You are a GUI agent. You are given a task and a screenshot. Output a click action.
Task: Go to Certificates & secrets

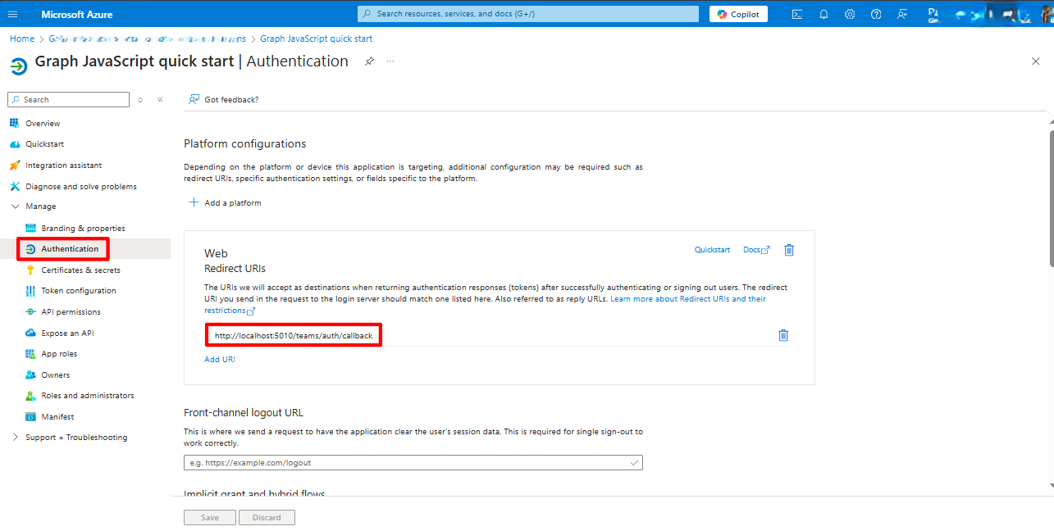point(80,270)
